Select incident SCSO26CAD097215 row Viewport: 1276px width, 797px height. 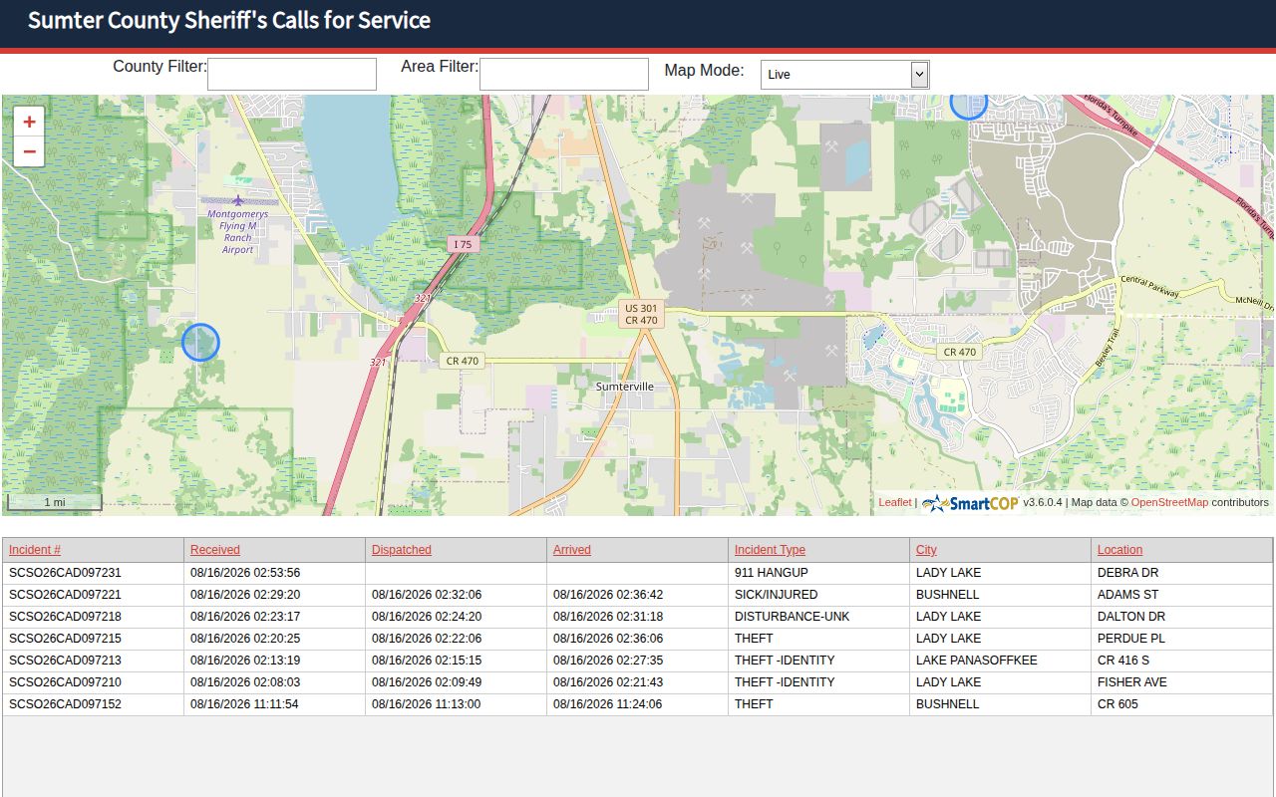click(x=638, y=639)
